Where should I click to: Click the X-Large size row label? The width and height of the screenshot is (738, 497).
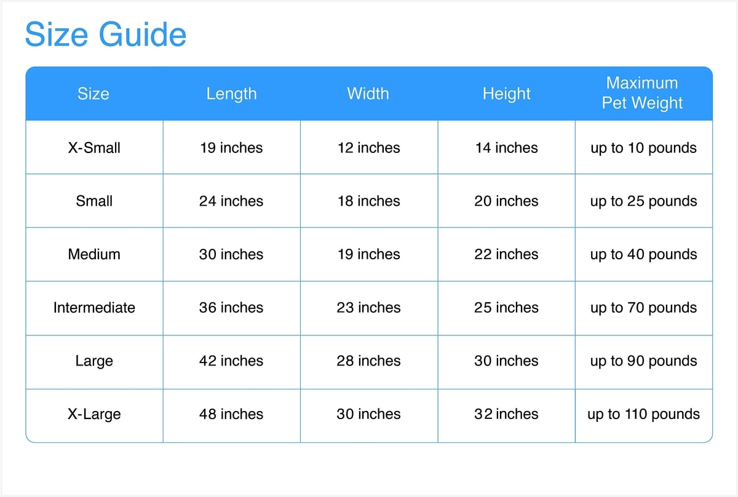click(x=94, y=415)
